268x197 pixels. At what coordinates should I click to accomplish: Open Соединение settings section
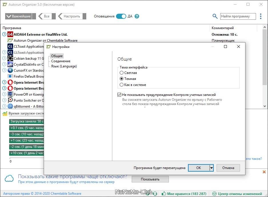(61, 61)
